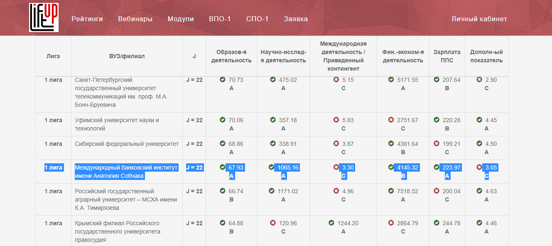
Task: Click the Фин.-эконом-я деятельность header
Action: tap(403, 56)
